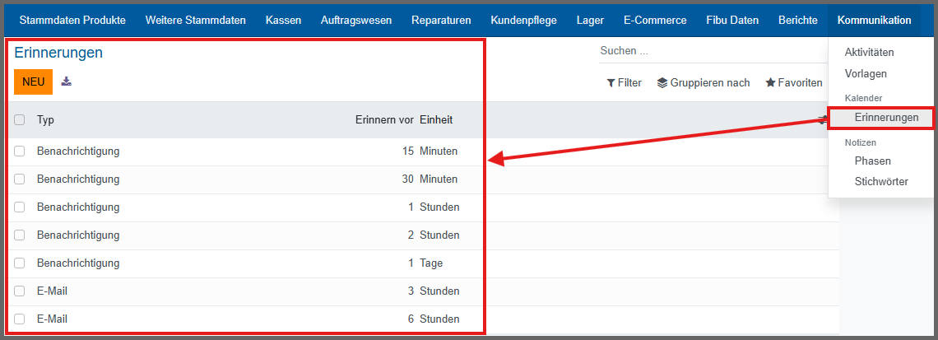Click the Suchen search field
This screenshot has height=340, width=938.
[708, 51]
